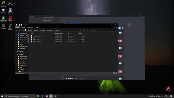Open the Windows Start menu

2,96
